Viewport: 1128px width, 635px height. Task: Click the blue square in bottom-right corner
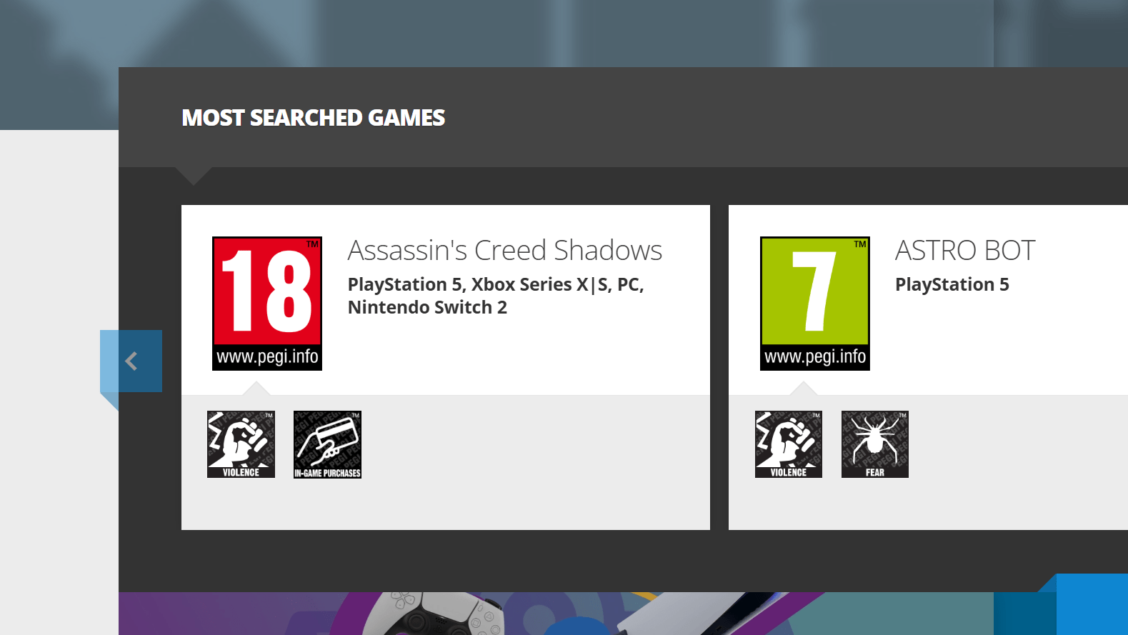coord(1092,604)
